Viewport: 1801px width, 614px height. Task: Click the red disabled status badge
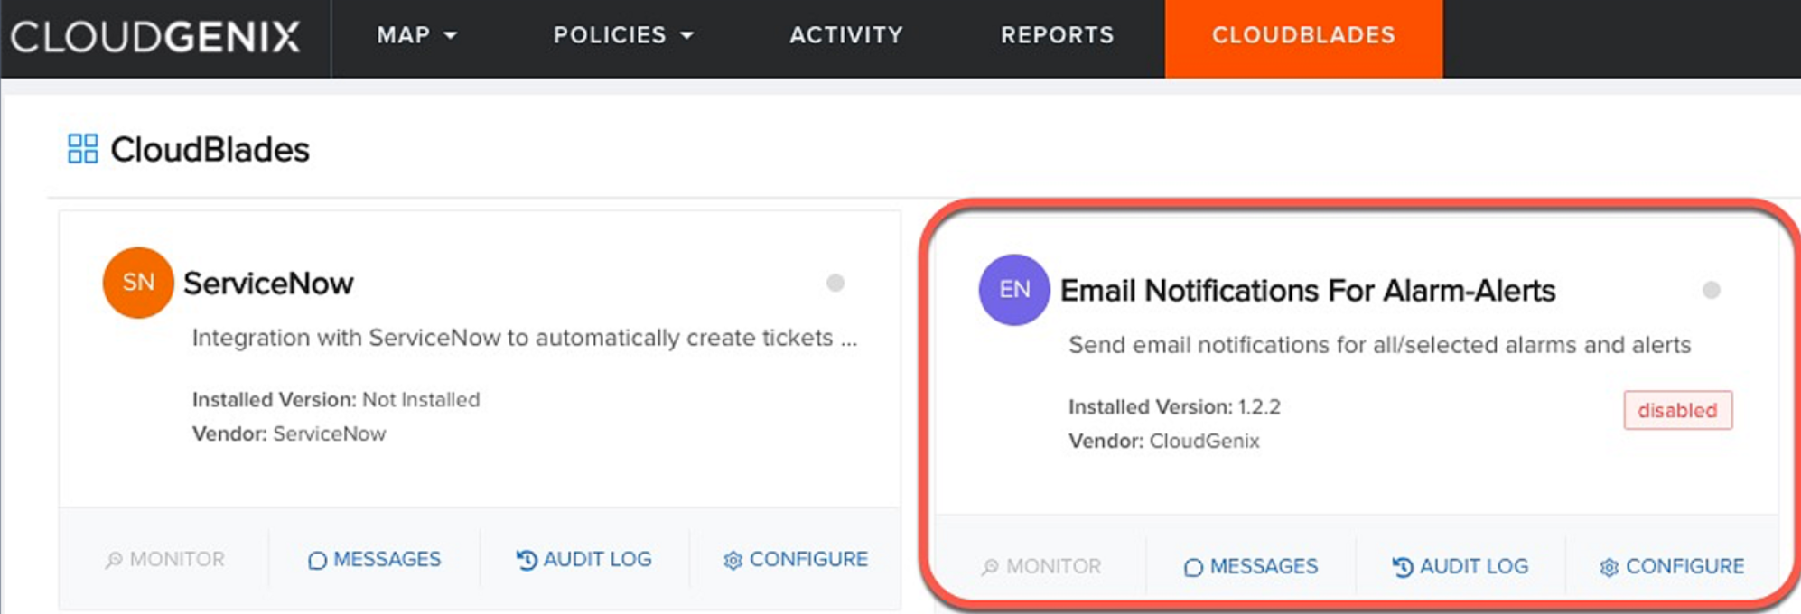(1677, 410)
